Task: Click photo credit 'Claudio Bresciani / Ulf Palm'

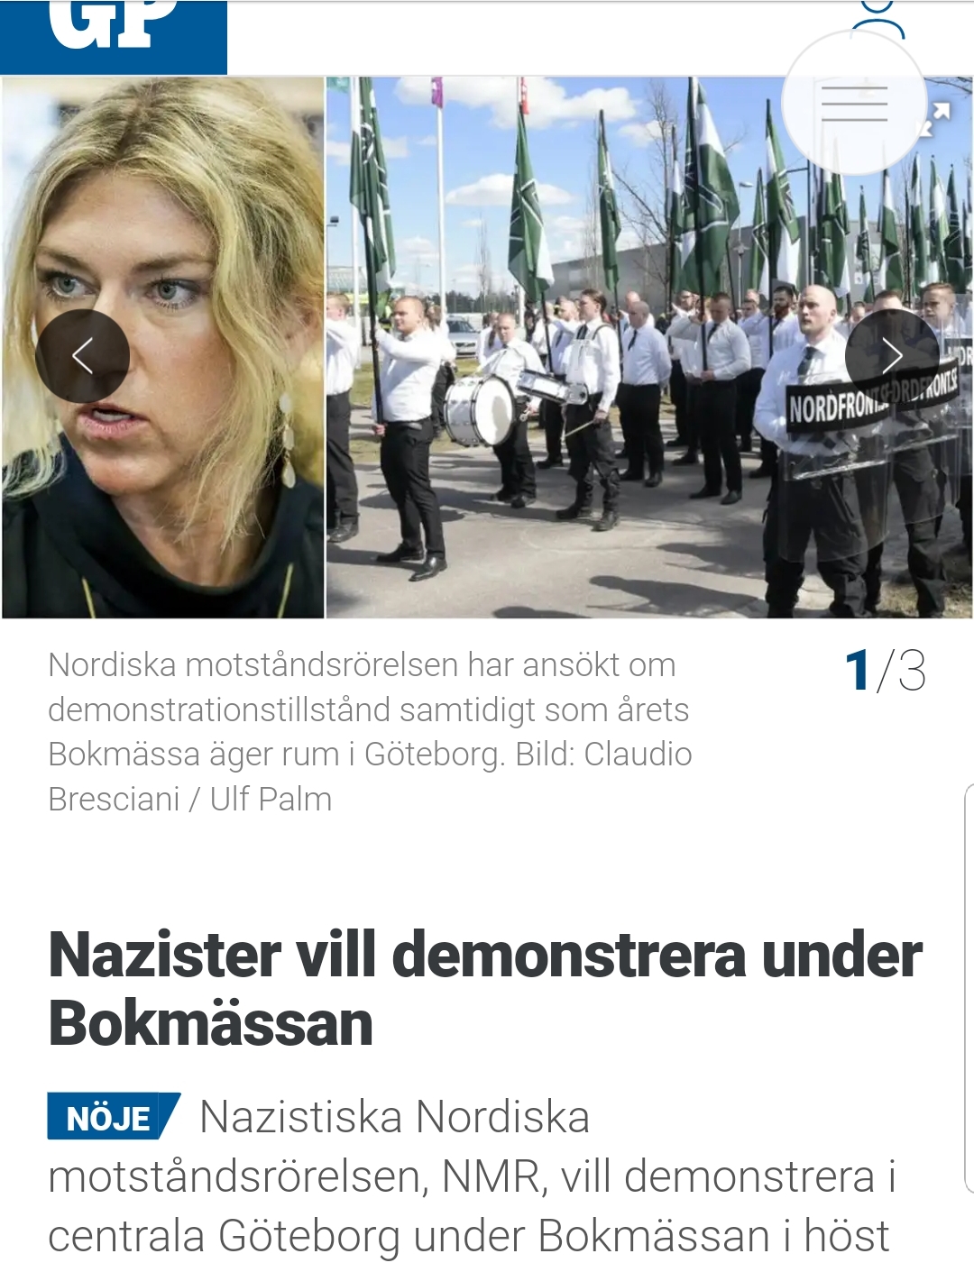Action: (x=370, y=776)
